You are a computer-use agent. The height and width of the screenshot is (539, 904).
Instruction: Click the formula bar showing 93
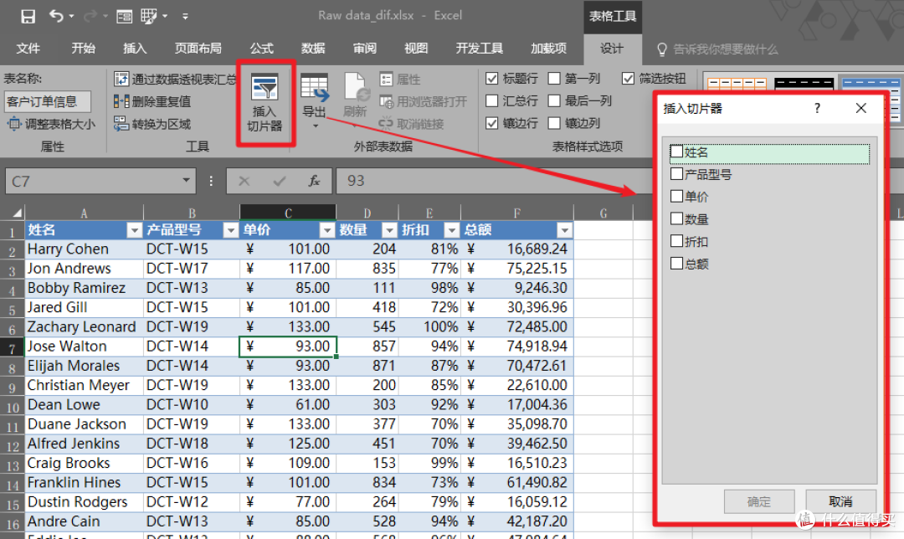click(x=496, y=181)
